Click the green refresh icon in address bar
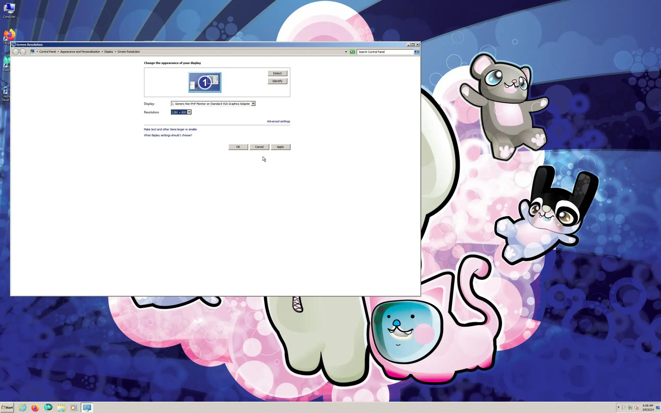 tap(352, 52)
